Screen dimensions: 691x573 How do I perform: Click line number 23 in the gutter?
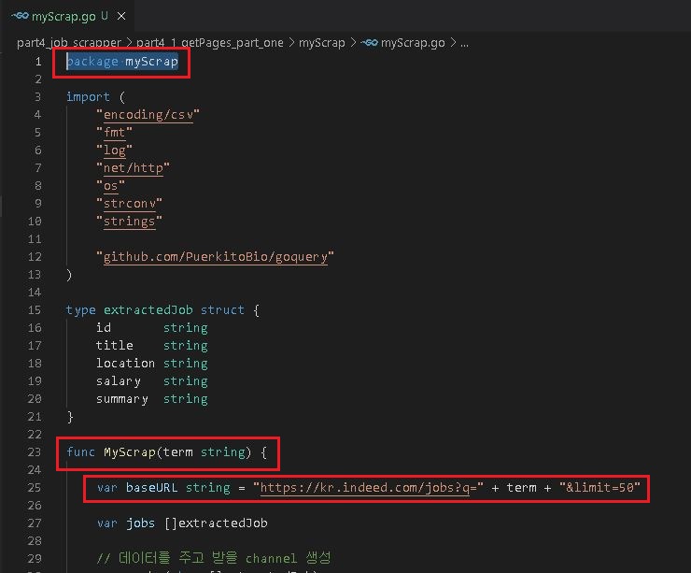point(35,452)
